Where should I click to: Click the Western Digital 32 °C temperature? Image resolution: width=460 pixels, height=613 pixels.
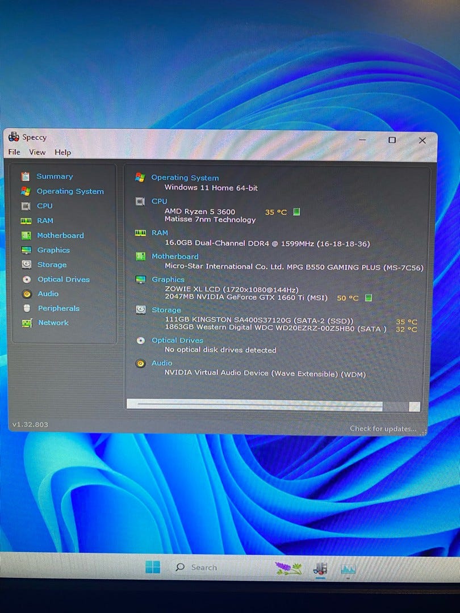407,329
